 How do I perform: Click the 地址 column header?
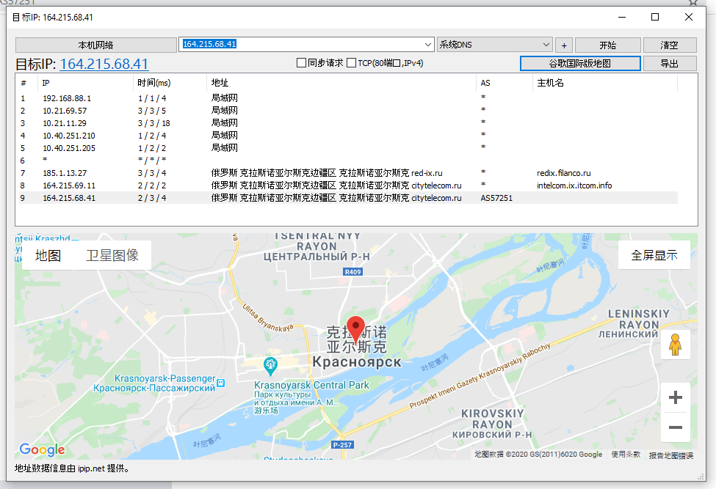[341, 83]
